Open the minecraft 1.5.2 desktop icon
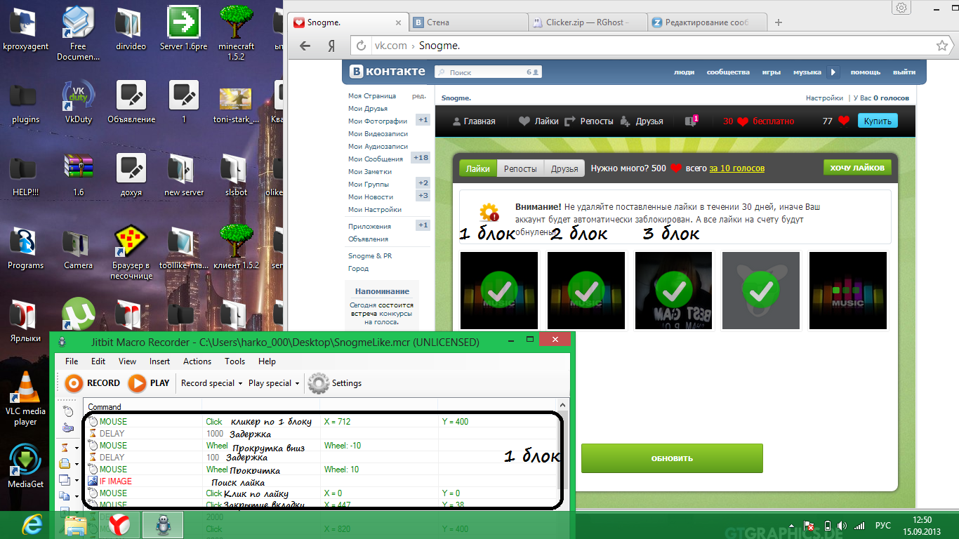The height and width of the screenshot is (539, 959). pos(237,32)
